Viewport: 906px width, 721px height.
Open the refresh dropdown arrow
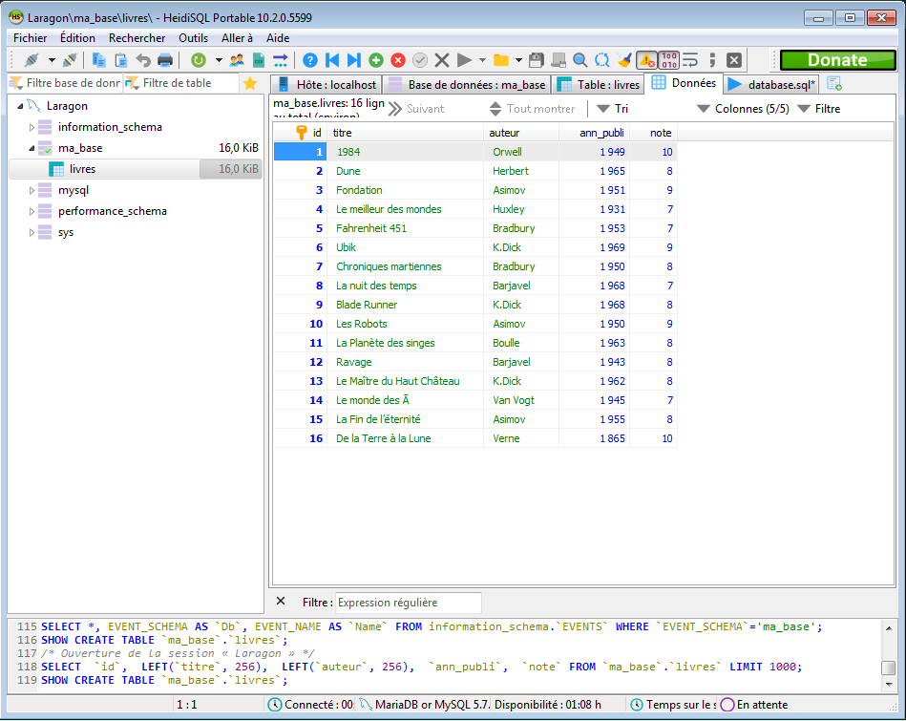[219, 60]
